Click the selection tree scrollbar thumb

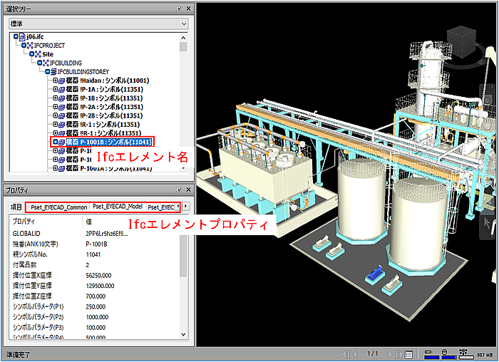pyautogui.click(x=183, y=47)
